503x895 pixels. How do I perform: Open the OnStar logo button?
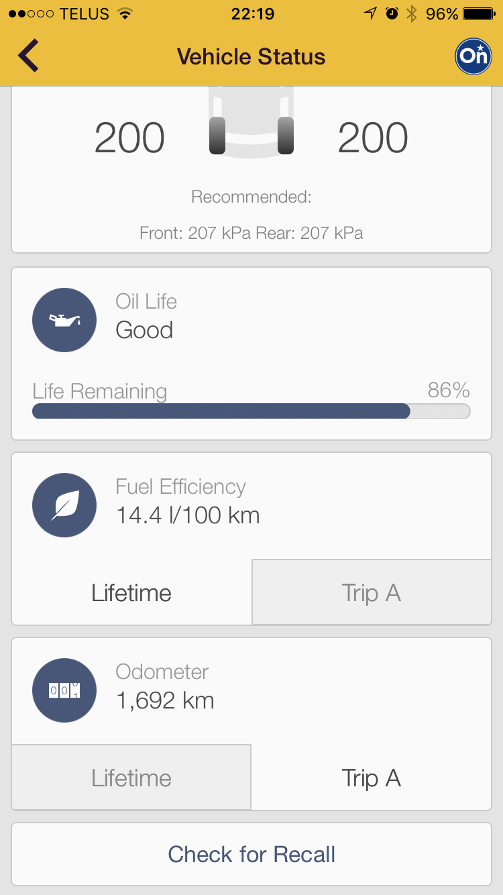[473, 56]
